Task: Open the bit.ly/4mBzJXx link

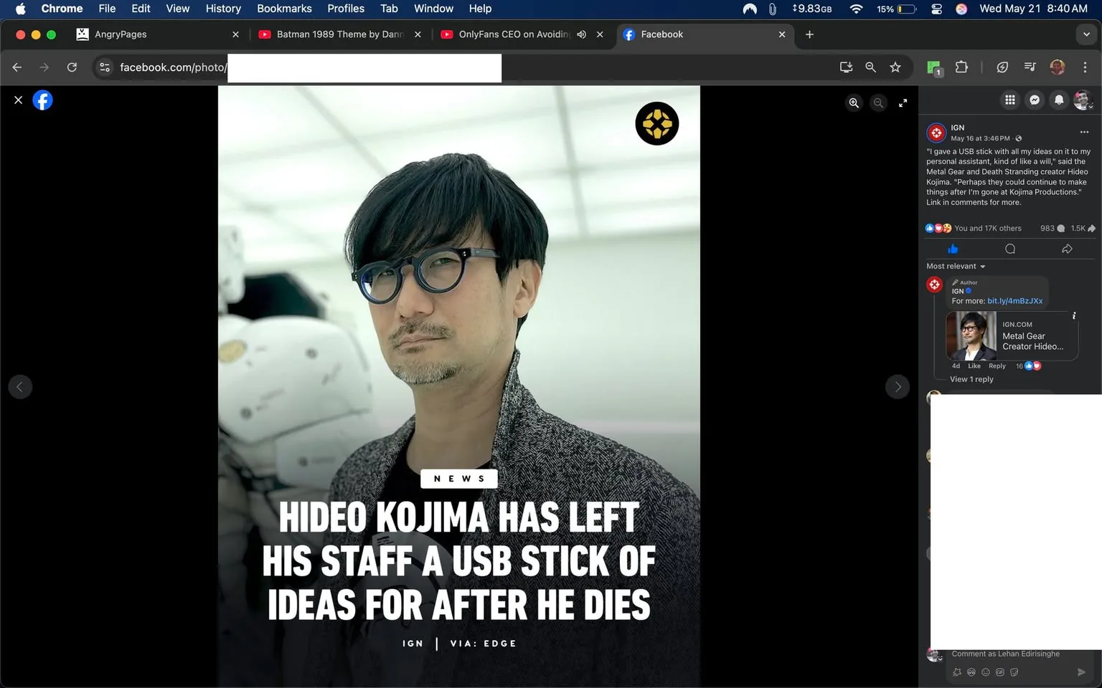Action: point(1014,301)
